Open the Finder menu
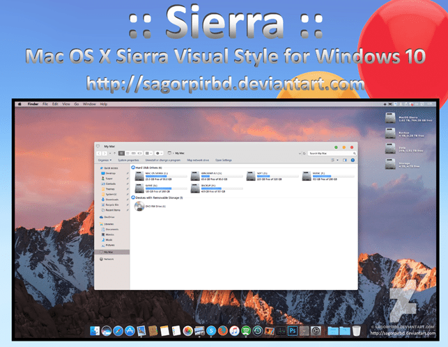This screenshot has height=347, width=448. tap(33, 104)
